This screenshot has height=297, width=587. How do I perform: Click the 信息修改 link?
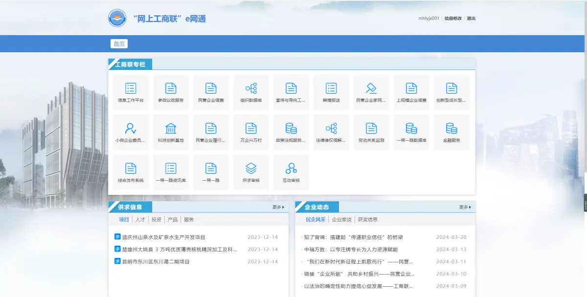tap(452, 19)
